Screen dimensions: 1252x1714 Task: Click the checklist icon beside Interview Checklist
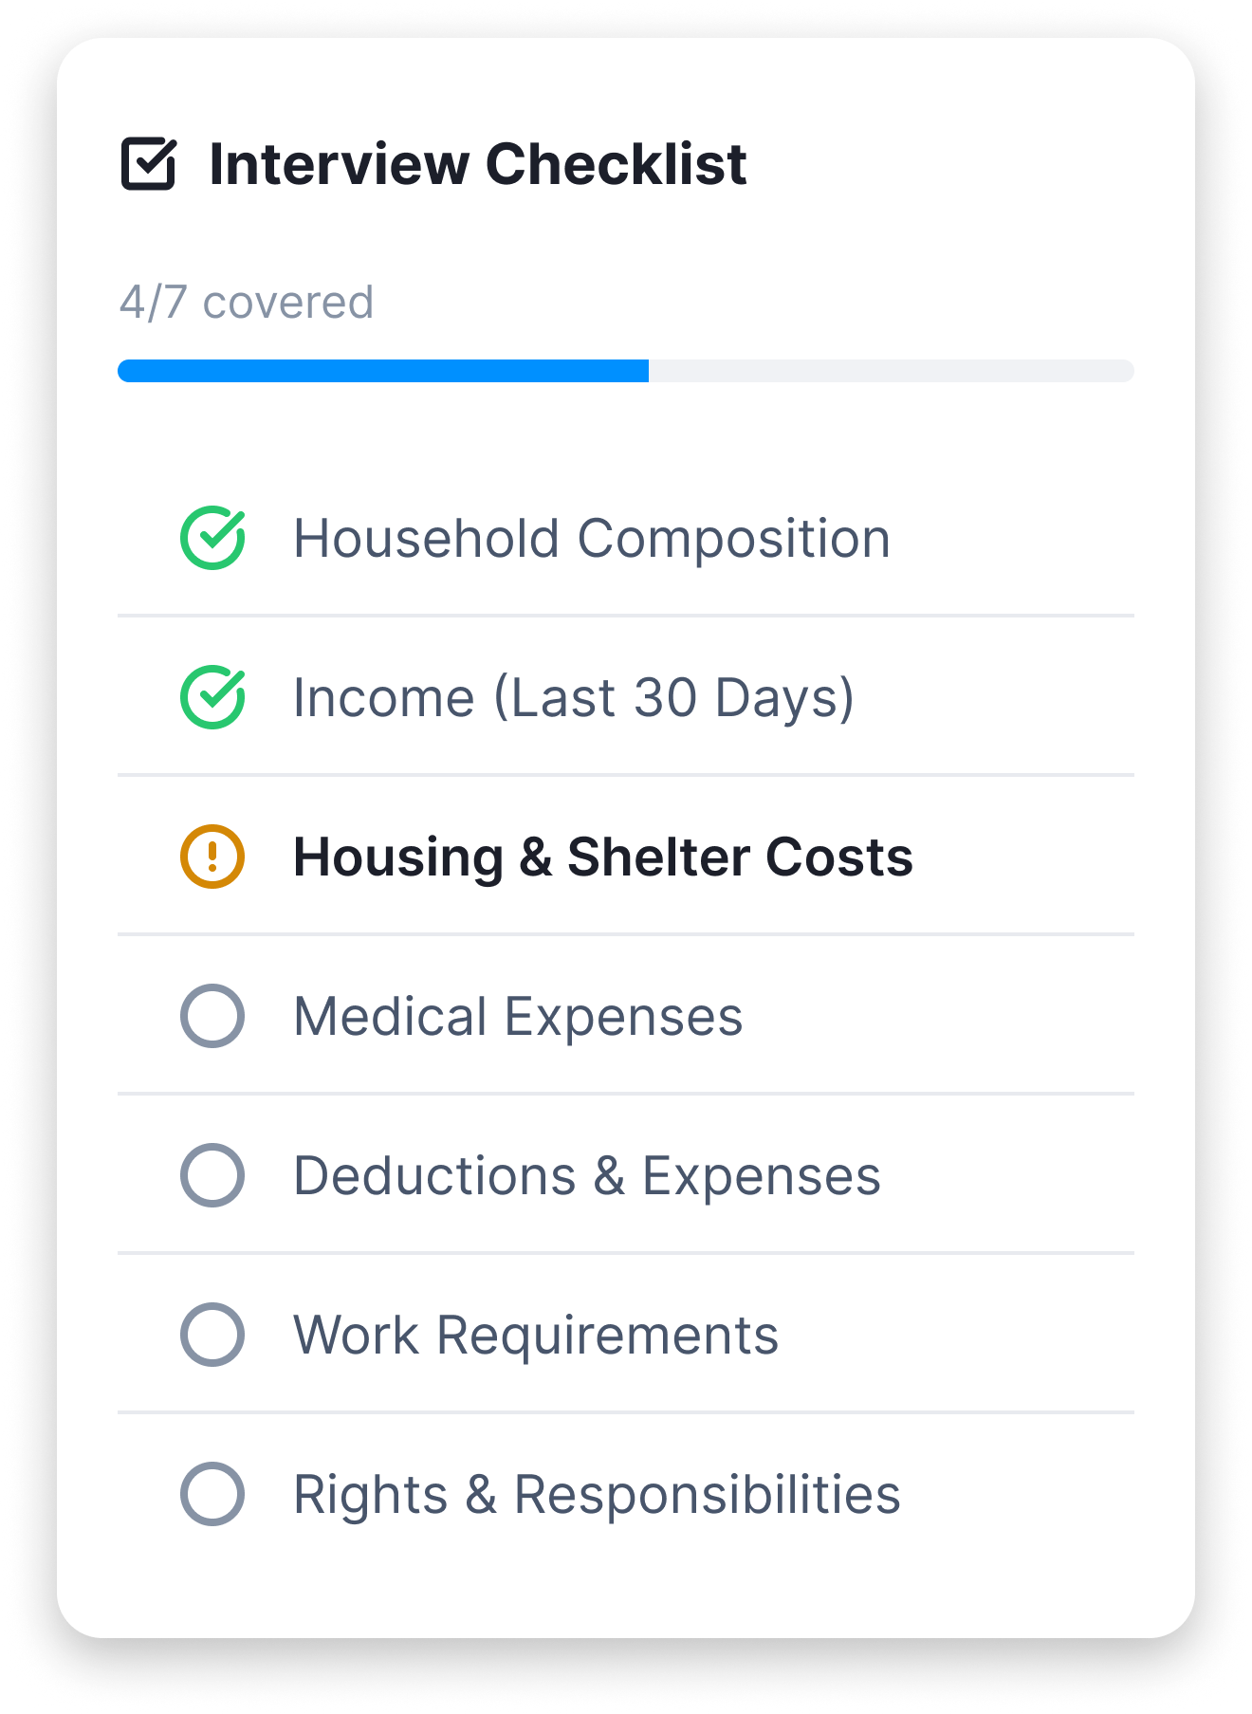149,163
